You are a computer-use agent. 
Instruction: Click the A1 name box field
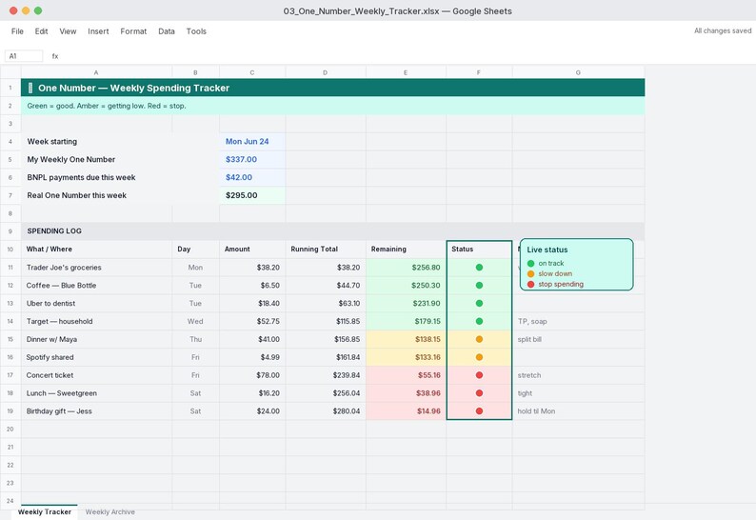point(24,56)
